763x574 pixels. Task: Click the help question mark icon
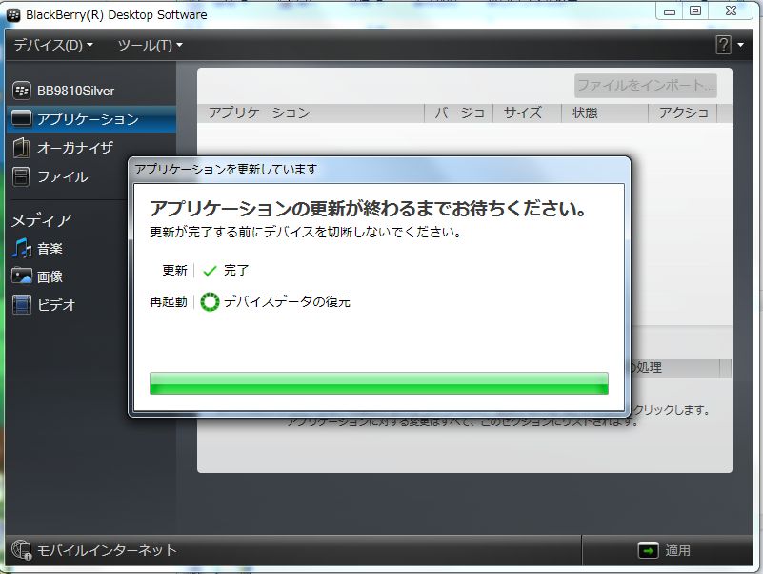[x=724, y=45]
